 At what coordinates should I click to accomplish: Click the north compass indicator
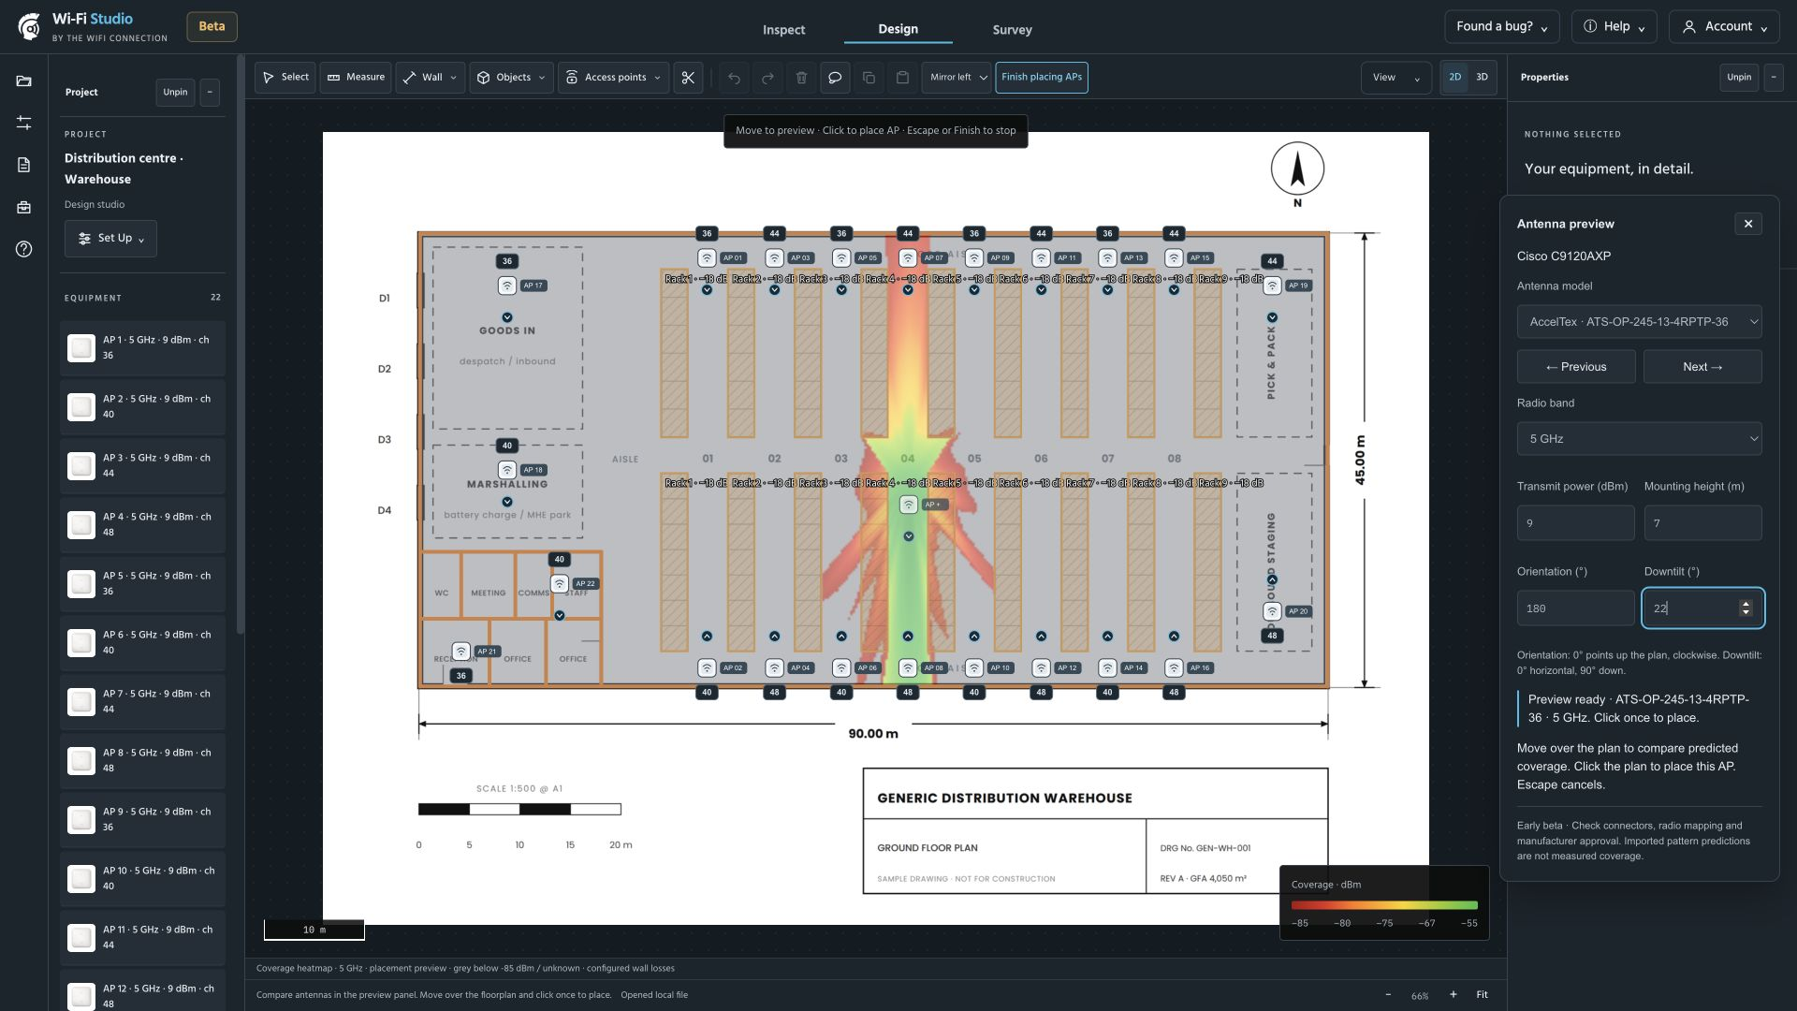1297,169
